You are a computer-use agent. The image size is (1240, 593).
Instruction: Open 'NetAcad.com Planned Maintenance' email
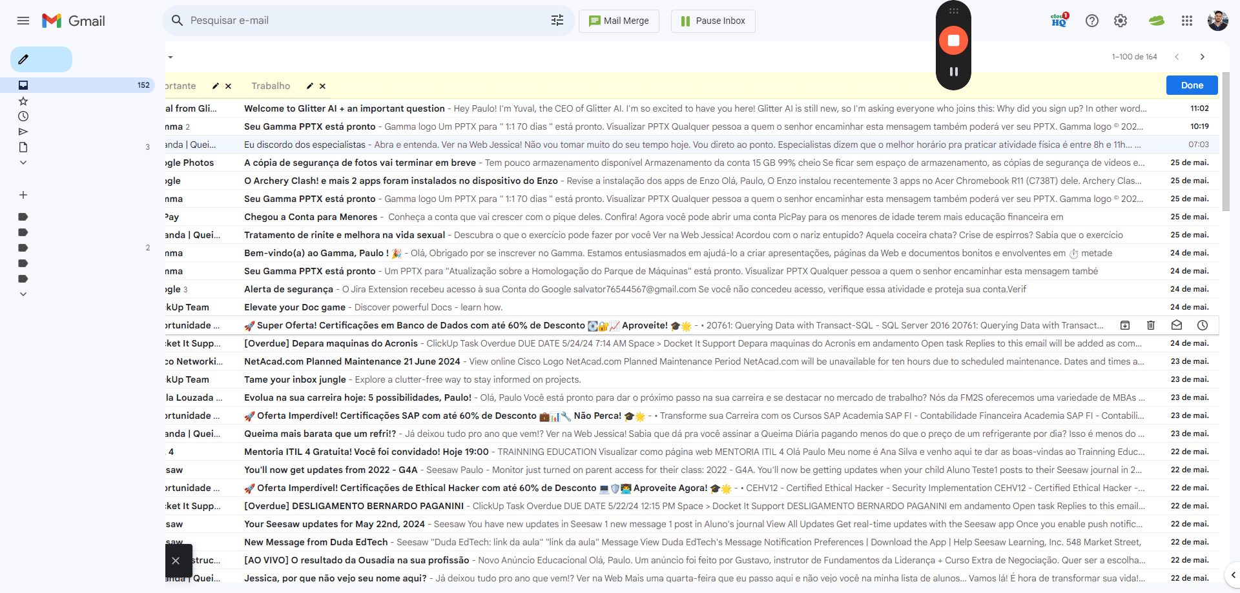pos(692,361)
